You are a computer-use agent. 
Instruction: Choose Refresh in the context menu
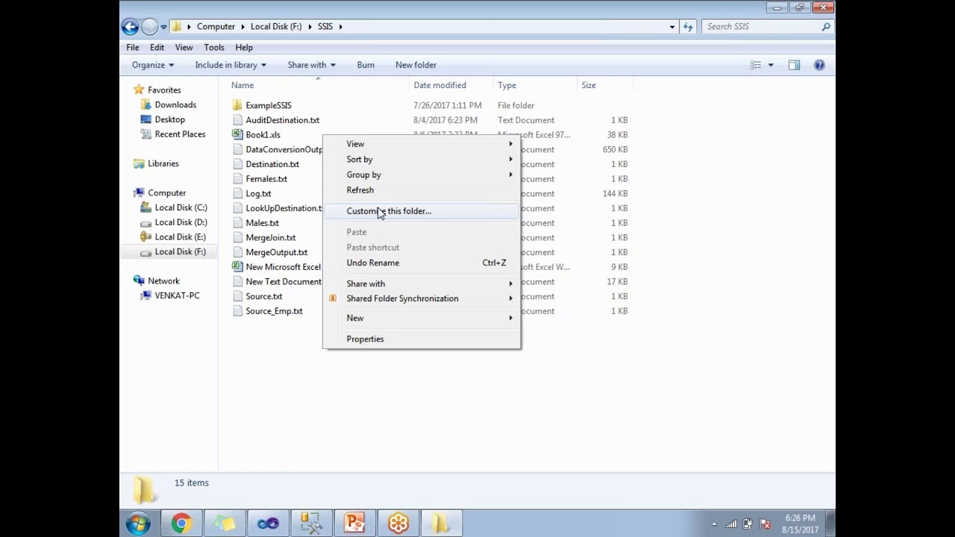pos(422,190)
